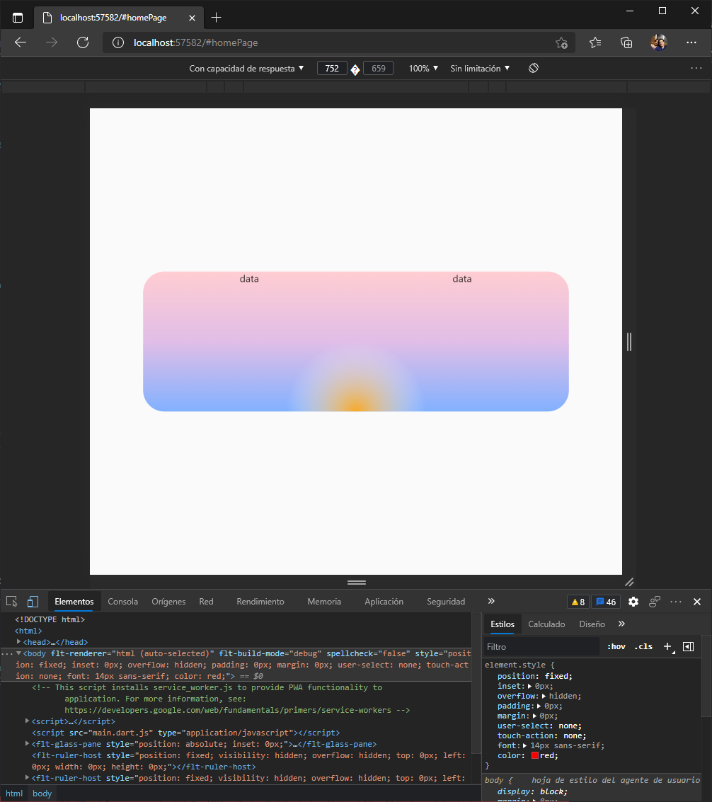Image resolution: width=712 pixels, height=802 pixels.
Task: Open the Sin limitación throttling dropdown
Action: click(x=480, y=68)
